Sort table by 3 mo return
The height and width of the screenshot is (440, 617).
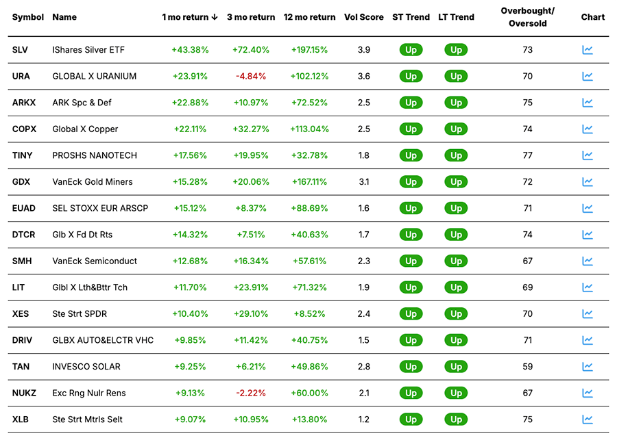tap(251, 17)
